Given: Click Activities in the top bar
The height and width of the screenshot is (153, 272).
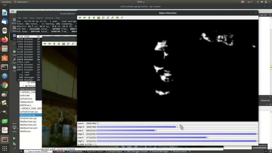Looking at the screenshot, I should pos(6,2).
